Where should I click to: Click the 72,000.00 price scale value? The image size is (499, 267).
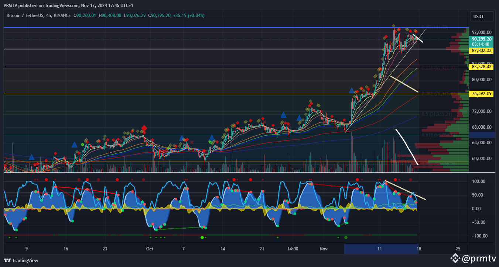click(482, 111)
